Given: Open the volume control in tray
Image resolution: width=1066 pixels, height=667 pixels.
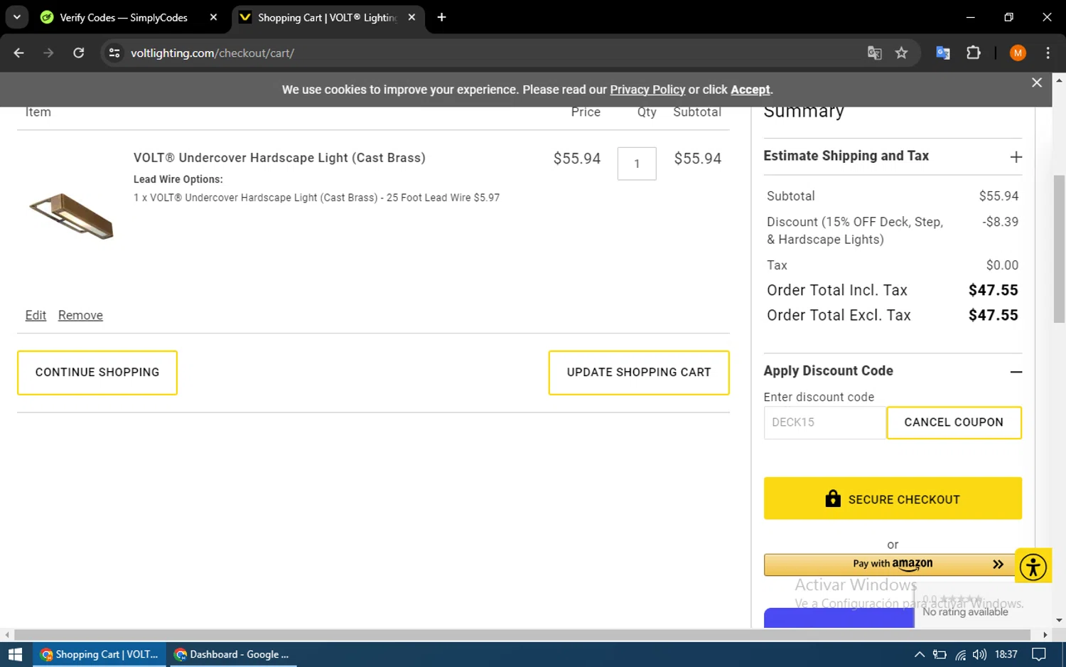Looking at the screenshot, I should 979,654.
